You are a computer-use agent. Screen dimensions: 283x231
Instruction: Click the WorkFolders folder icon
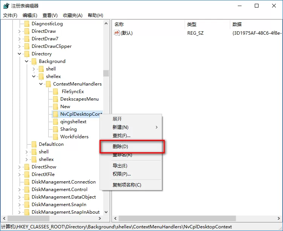(x=56, y=137)
